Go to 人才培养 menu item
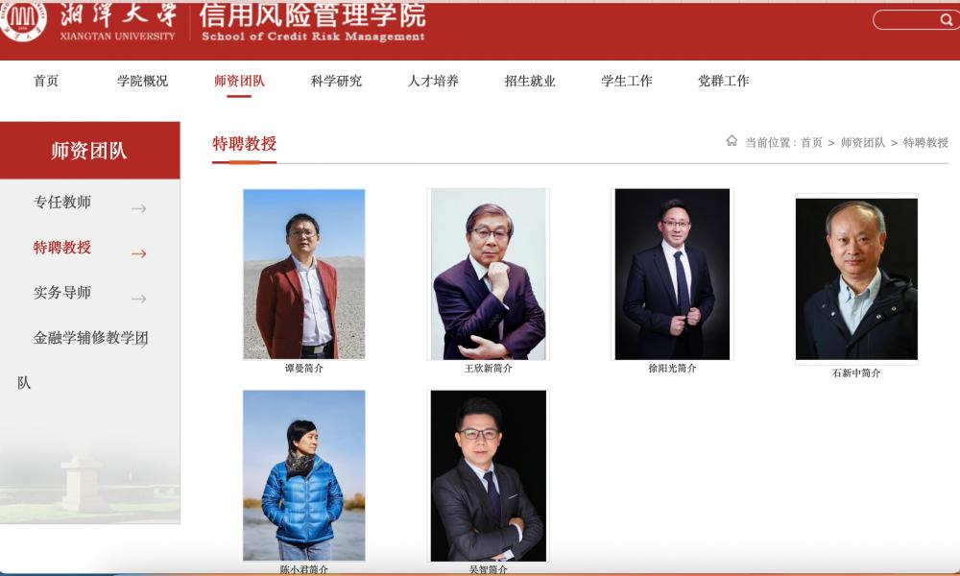Screen dimensions: 960x576 pos(433,81)
